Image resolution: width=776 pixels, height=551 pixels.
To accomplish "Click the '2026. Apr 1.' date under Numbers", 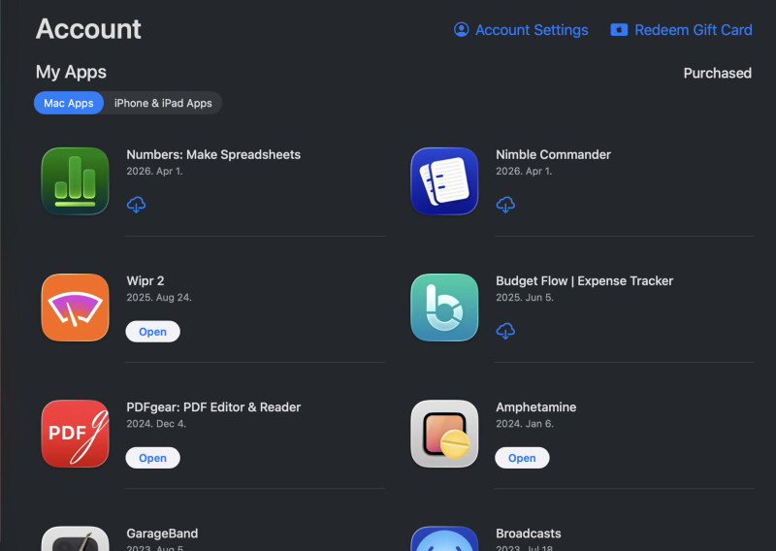I will pyautogui.click(x=154, y=172).
